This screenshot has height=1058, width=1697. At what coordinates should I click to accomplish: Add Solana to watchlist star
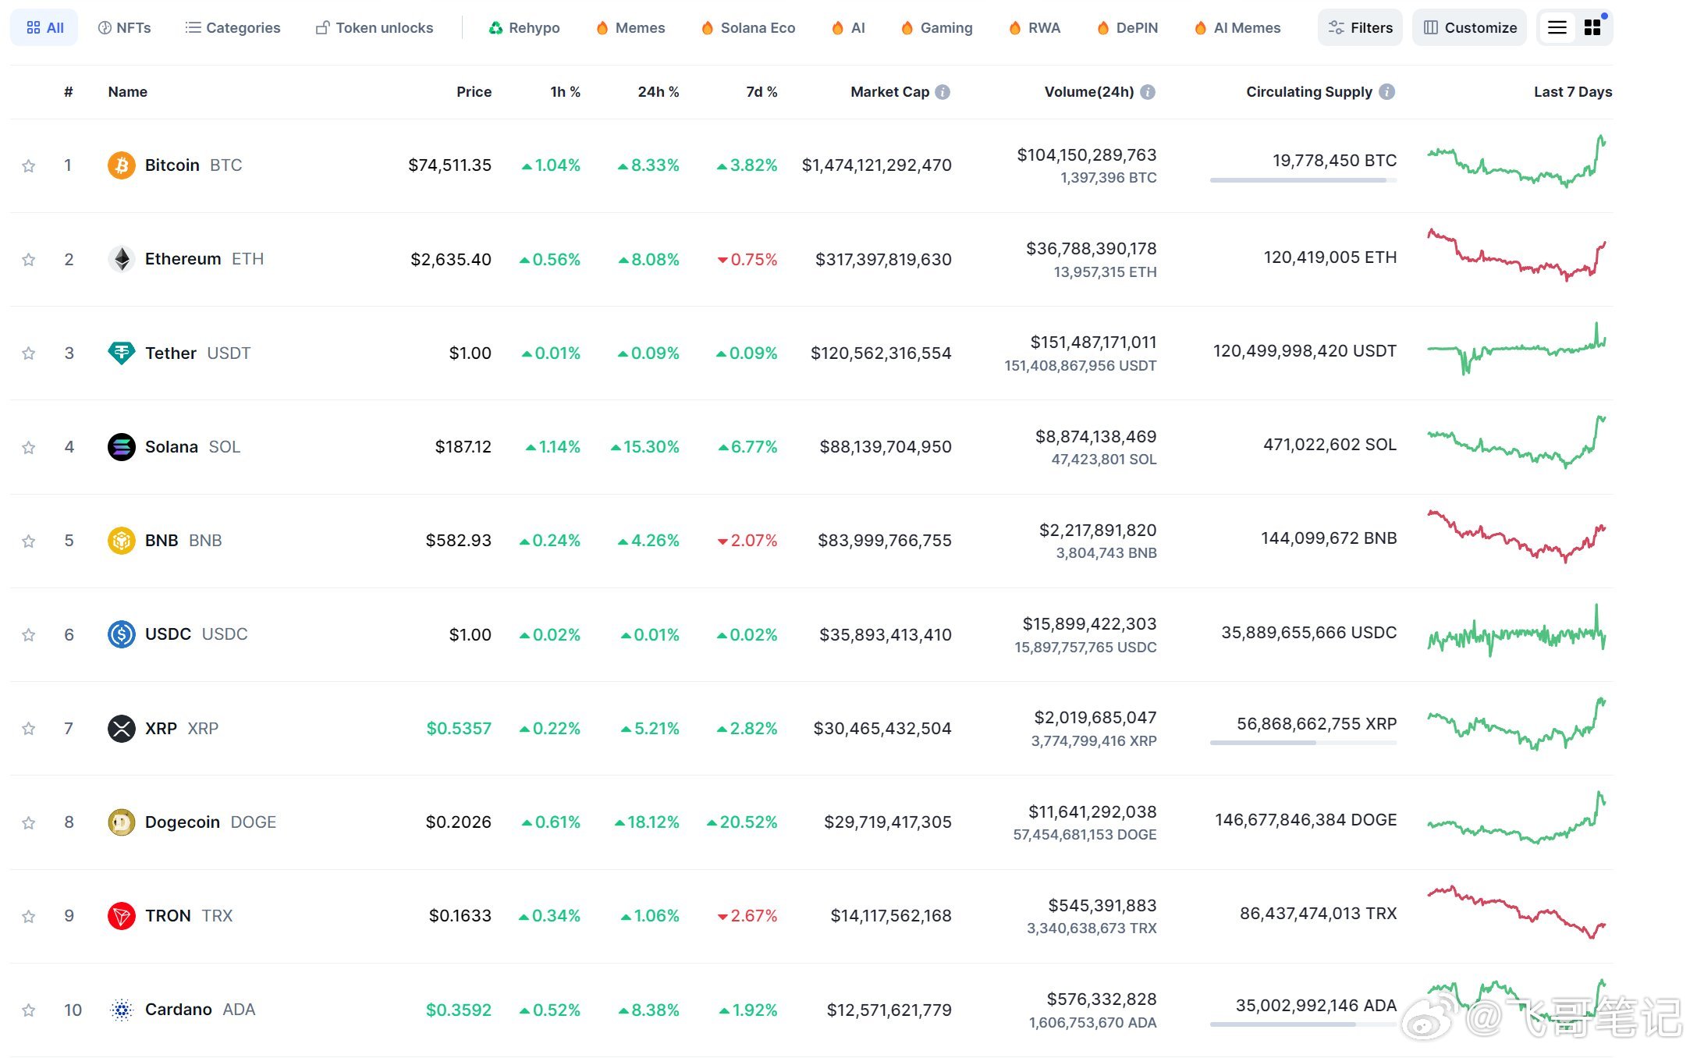[29, 447]
